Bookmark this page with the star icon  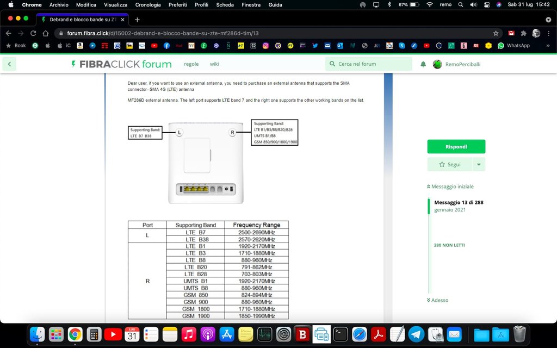pos(496,33)
